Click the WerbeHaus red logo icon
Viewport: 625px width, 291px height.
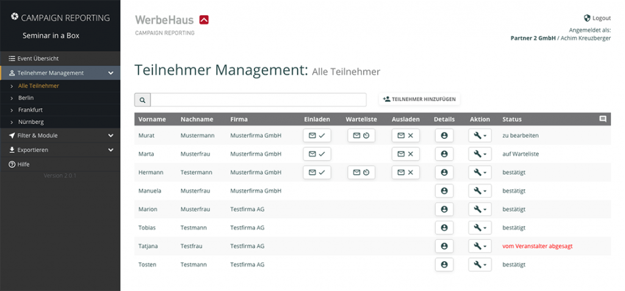(x=204, y=19)
